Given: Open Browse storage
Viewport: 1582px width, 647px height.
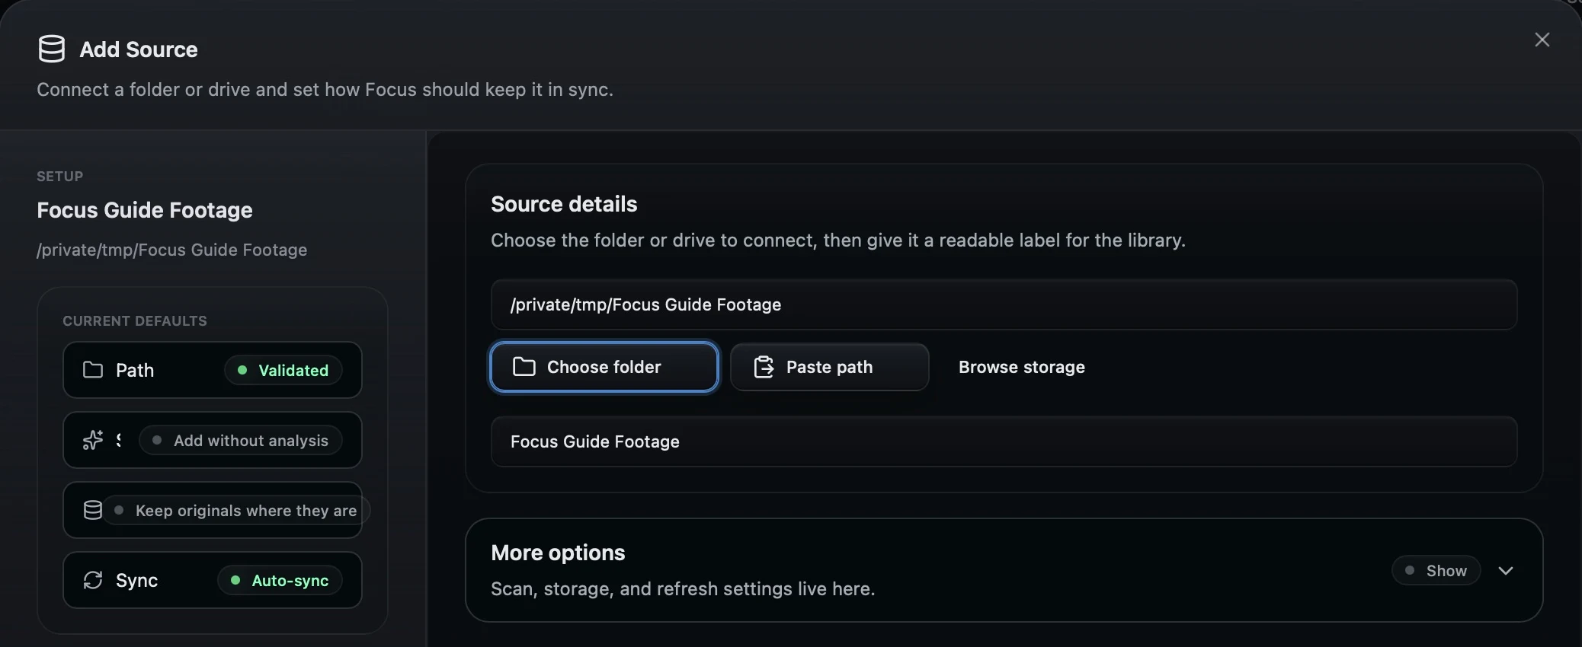Looking at the screenshot, I should pyautogui.click(x=1021, y=367).
